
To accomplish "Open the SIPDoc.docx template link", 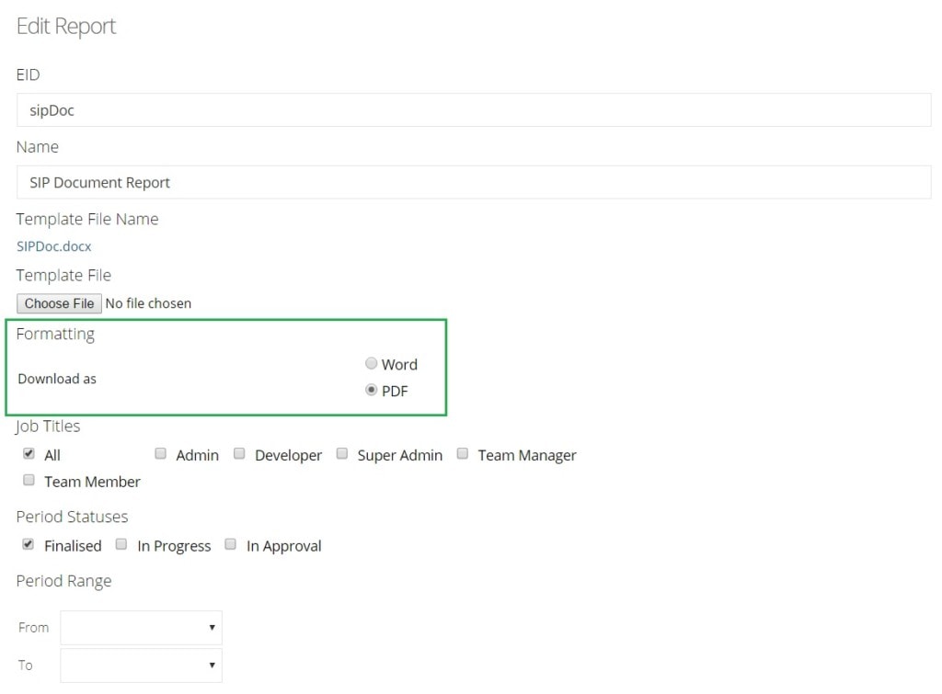I will pos(54,246).
